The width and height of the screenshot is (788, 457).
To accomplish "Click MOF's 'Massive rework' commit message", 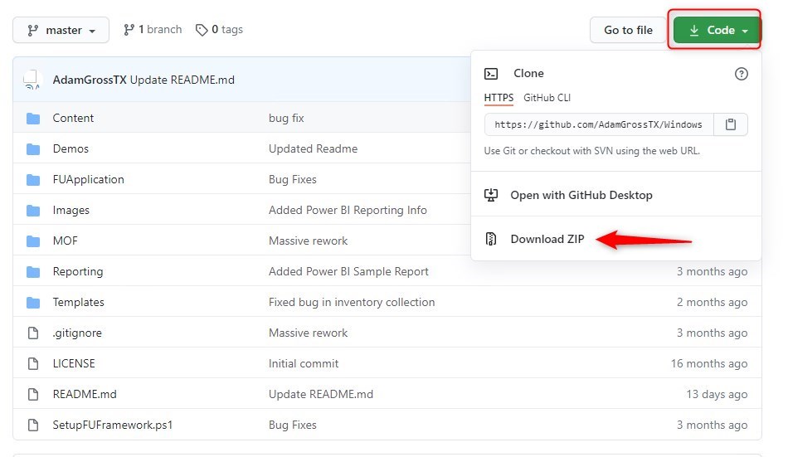I will pos(308,241).
